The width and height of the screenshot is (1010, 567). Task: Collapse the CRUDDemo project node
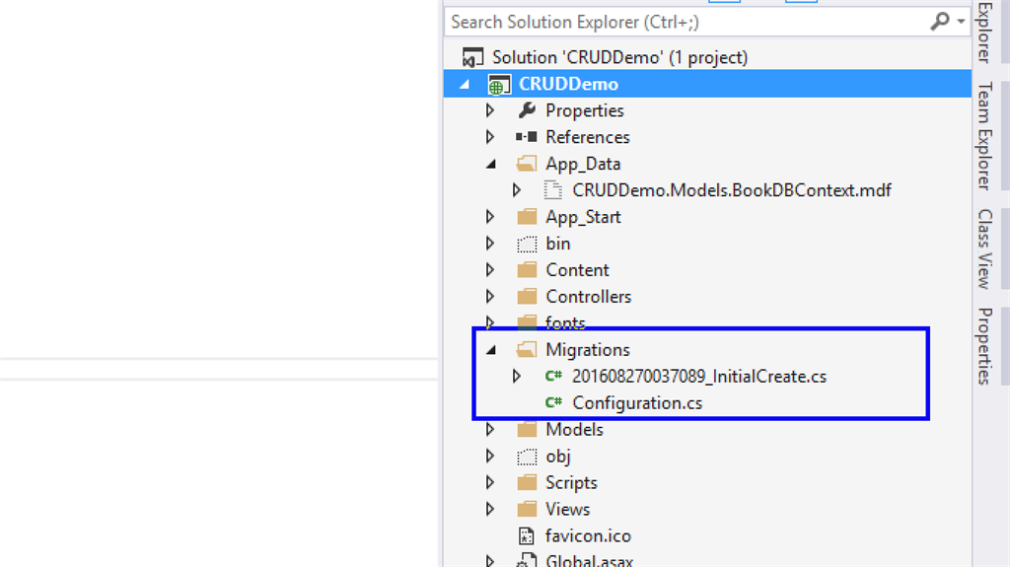pyautogui.click(x=465, y=85)
